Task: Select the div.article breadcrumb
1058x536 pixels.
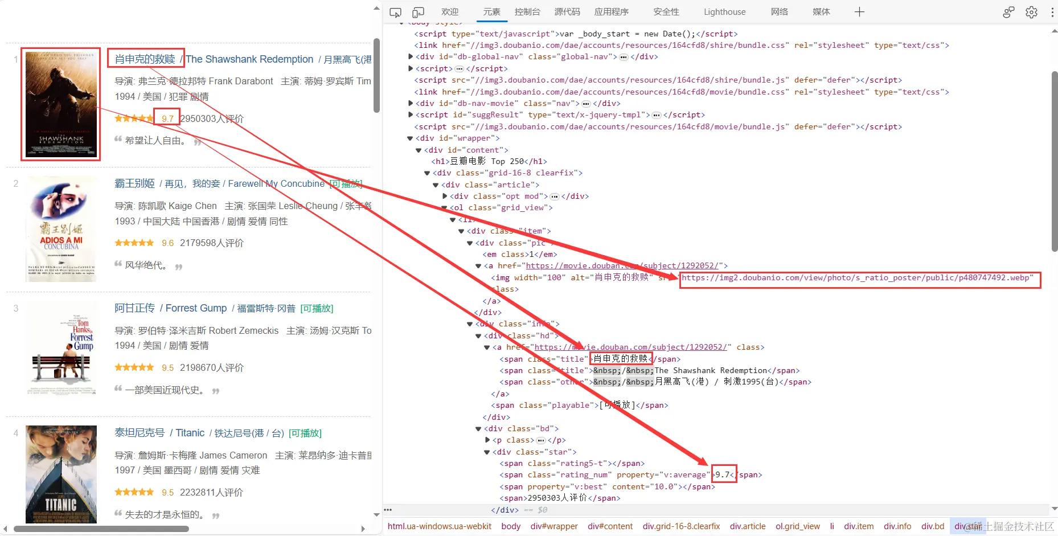Action: tap(748, 526)
